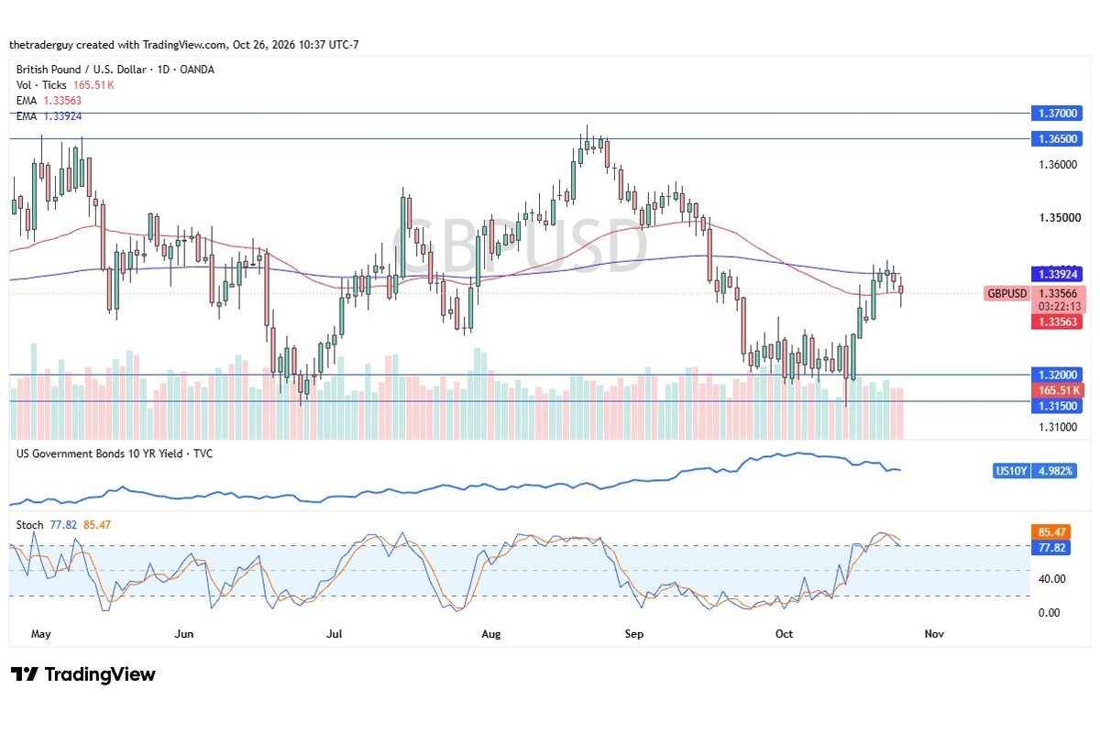Click the US Government Bonds 10 YR Yield legend
This screenshot has width=1100, height=733.
pos(115,454)
